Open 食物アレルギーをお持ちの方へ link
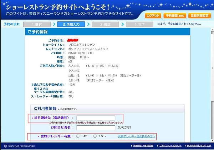 [137, 136]
